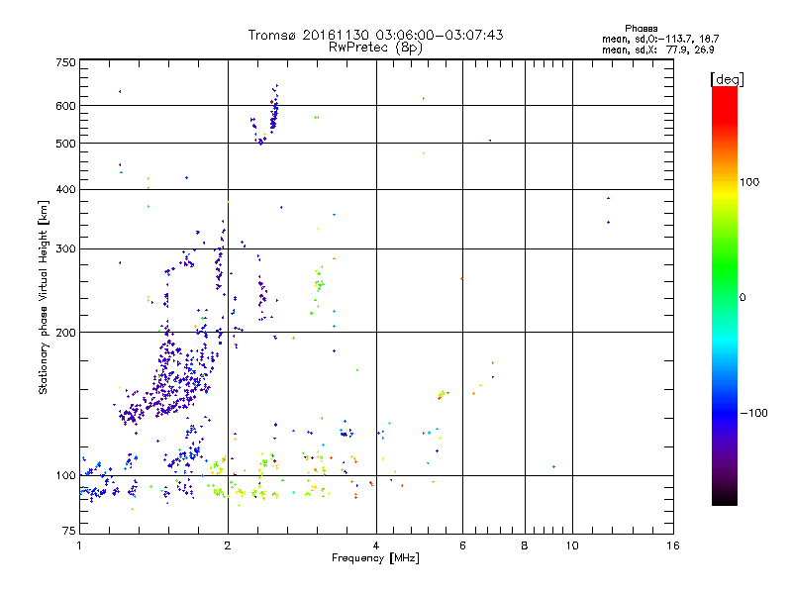This screenshot has width=792, height=594.
Task: Click the colorbar '100' tick label
Action: 749,182
